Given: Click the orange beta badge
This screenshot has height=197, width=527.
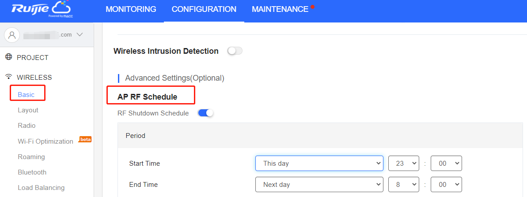Looking at the screenshot, I should click(85, 139).
